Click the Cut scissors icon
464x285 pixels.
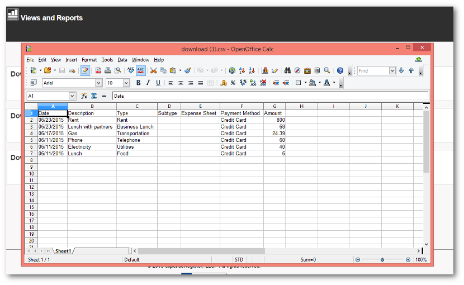[153, 70]
